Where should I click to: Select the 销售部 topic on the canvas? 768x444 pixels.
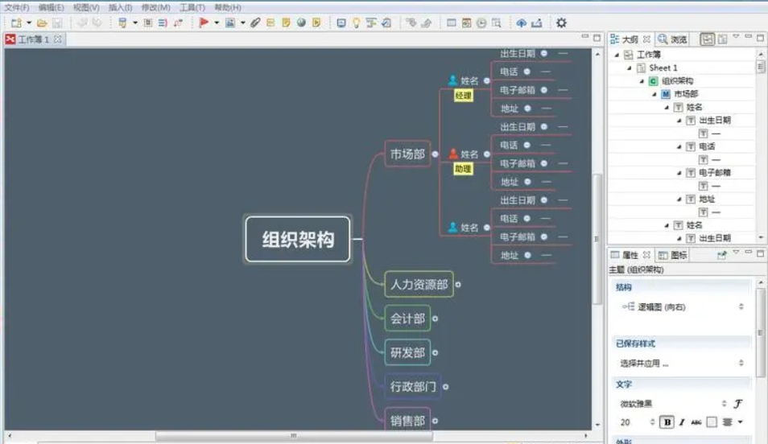coord(407,420)
